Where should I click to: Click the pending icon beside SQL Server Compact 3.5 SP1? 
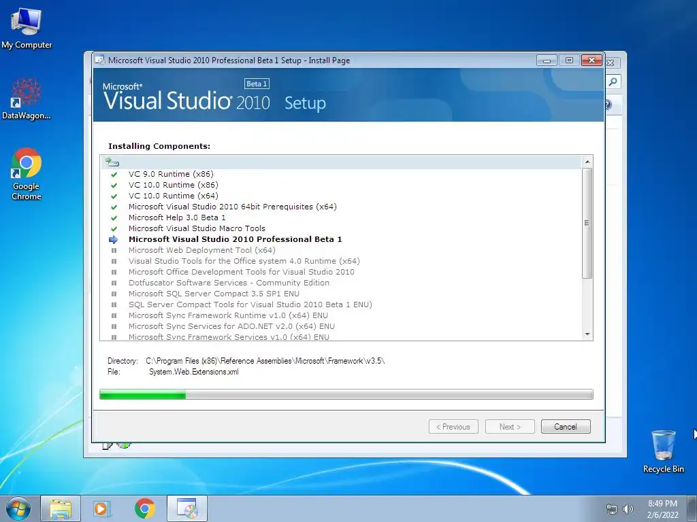[x=114, y=294]
